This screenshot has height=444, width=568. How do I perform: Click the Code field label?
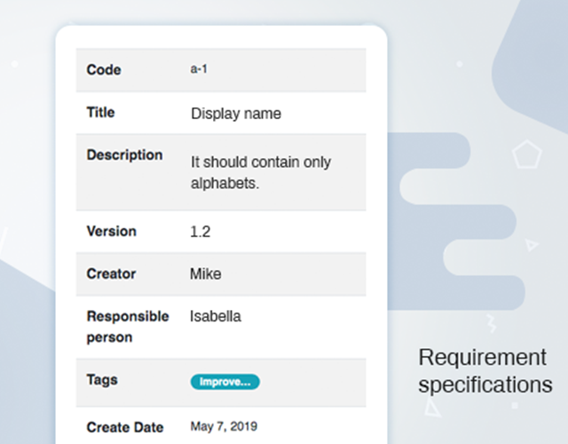pyautogui.click(x=104, y=69)
